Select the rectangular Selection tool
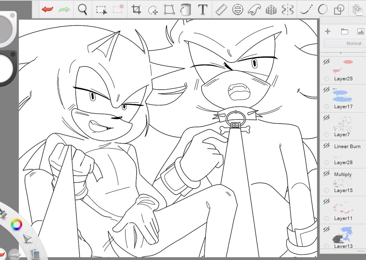 pyautogui.click(x=102, y=10)
